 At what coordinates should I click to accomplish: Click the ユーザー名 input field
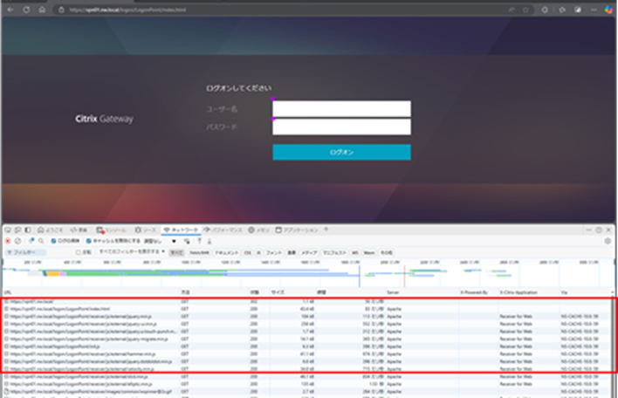341,109
